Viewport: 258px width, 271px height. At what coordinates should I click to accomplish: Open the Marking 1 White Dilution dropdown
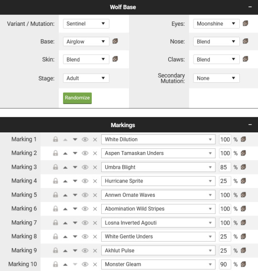click(158, 139)
